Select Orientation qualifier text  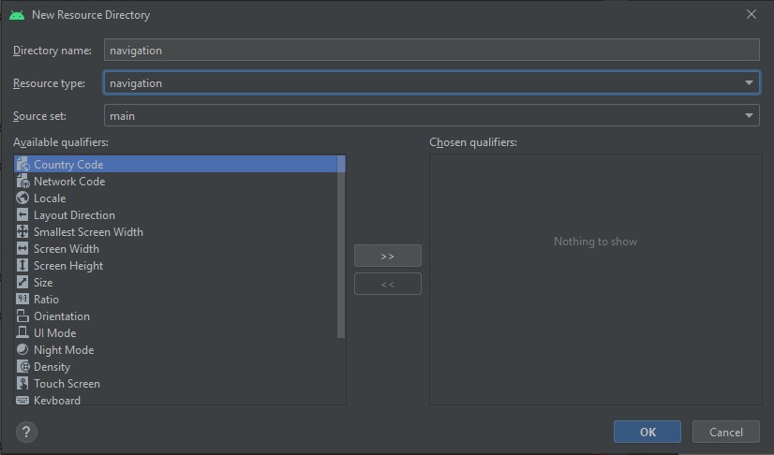tap(62, 316)
